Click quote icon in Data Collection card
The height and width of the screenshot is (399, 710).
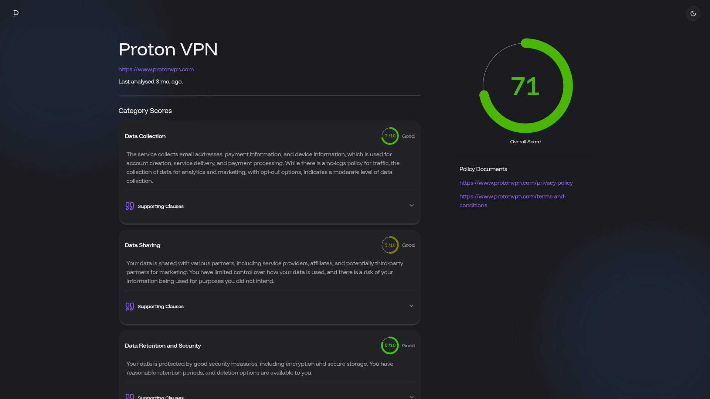click(129, 206)
